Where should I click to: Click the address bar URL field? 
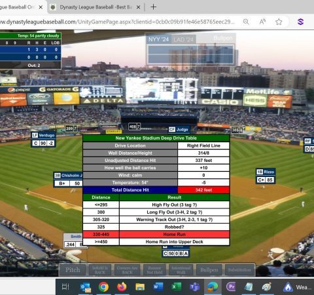pyautogui.click(x=118, y=22)
